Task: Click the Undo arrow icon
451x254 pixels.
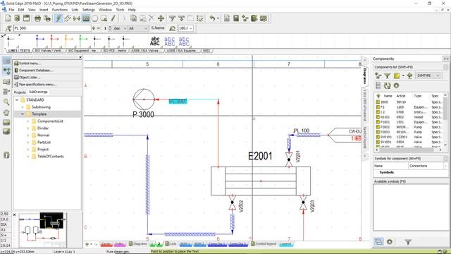Action: coord(212,18)
